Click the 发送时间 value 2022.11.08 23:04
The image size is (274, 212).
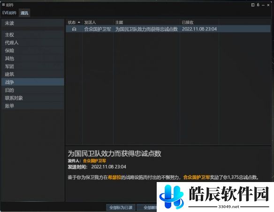coord(108,167)
